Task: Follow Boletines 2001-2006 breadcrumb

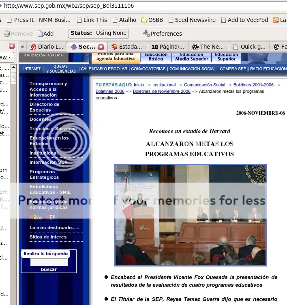Action: tap(253, 85)
